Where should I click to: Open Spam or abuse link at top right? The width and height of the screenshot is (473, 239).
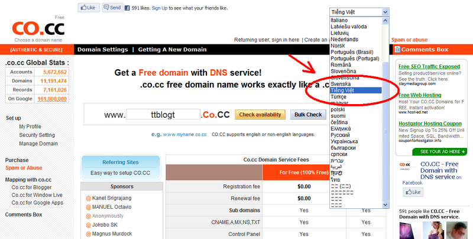pos(409,40)
